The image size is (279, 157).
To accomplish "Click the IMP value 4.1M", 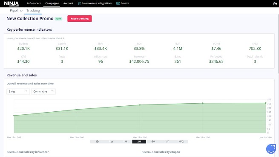I will 178,49.
